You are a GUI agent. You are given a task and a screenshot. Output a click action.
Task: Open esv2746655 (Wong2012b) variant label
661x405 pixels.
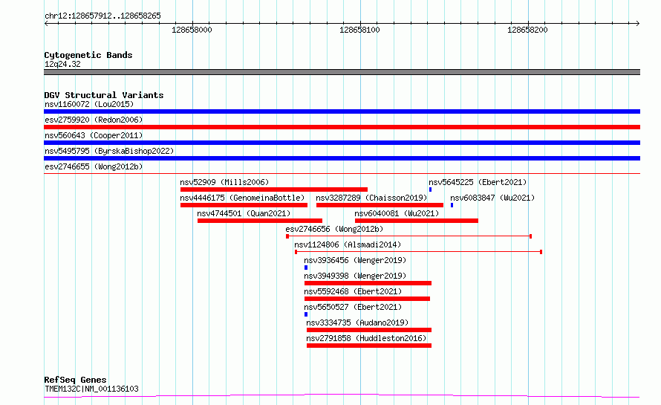point(94,166)
